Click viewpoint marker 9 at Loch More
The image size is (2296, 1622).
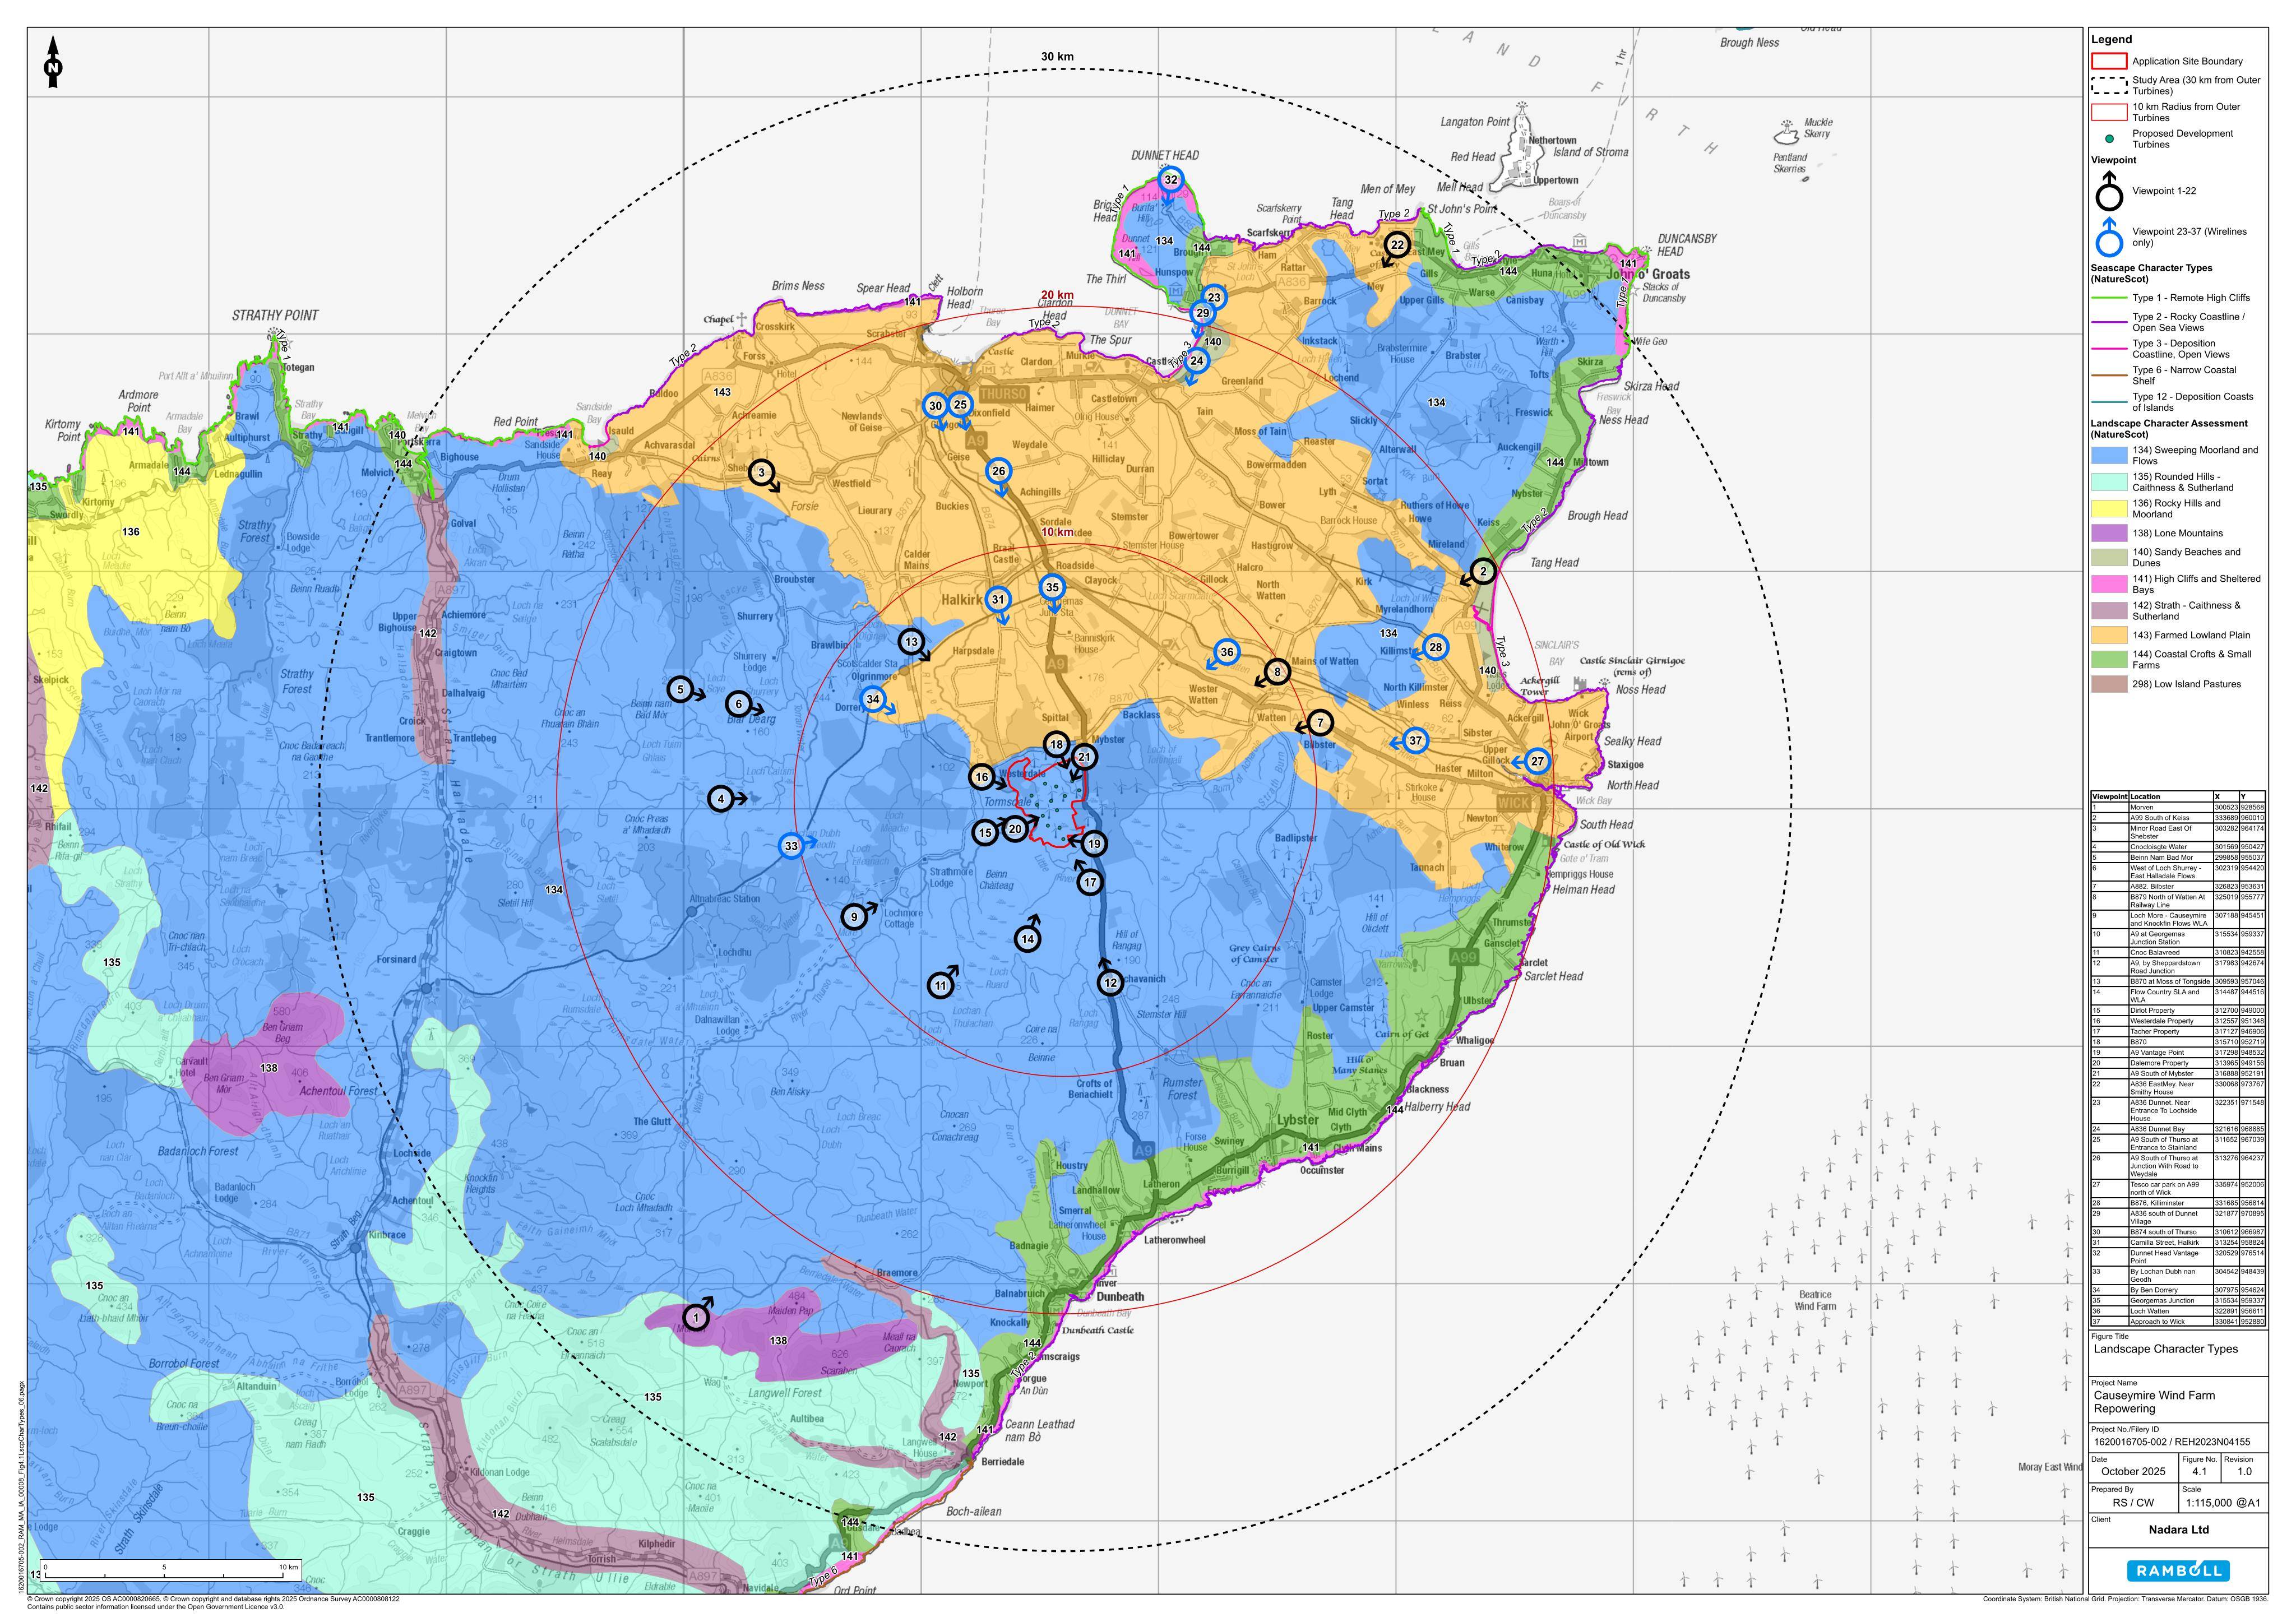854,917
